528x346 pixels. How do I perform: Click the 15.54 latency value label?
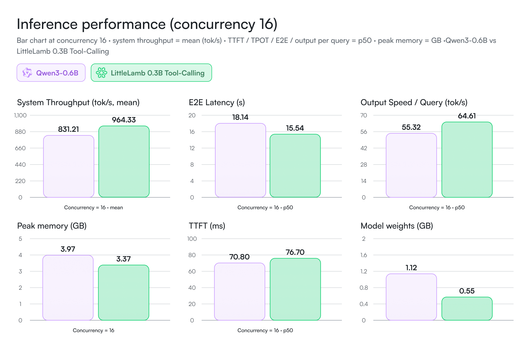pos(295,128)
